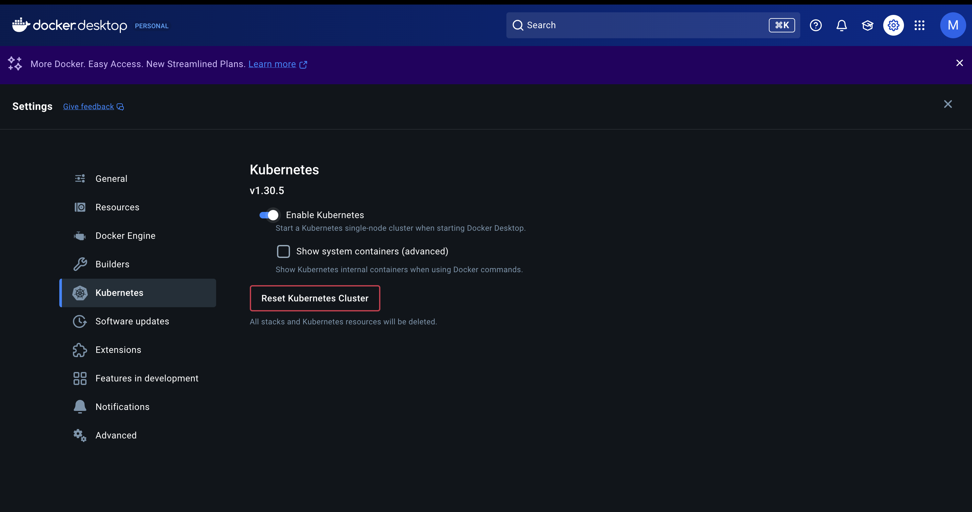The image size is (972, 512).
Task: Dismiss the promo banner with X
Action: point(959,63)
